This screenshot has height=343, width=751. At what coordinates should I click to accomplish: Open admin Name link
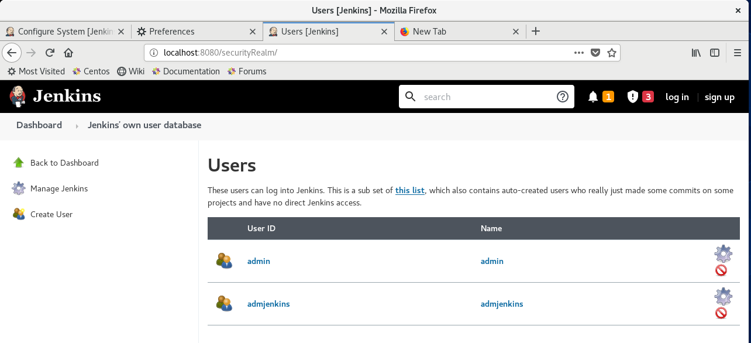tap(492, 261)
